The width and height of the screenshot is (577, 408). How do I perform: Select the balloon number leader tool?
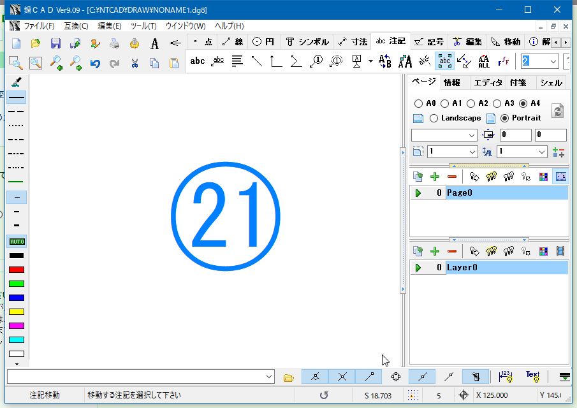click(316, 61)
